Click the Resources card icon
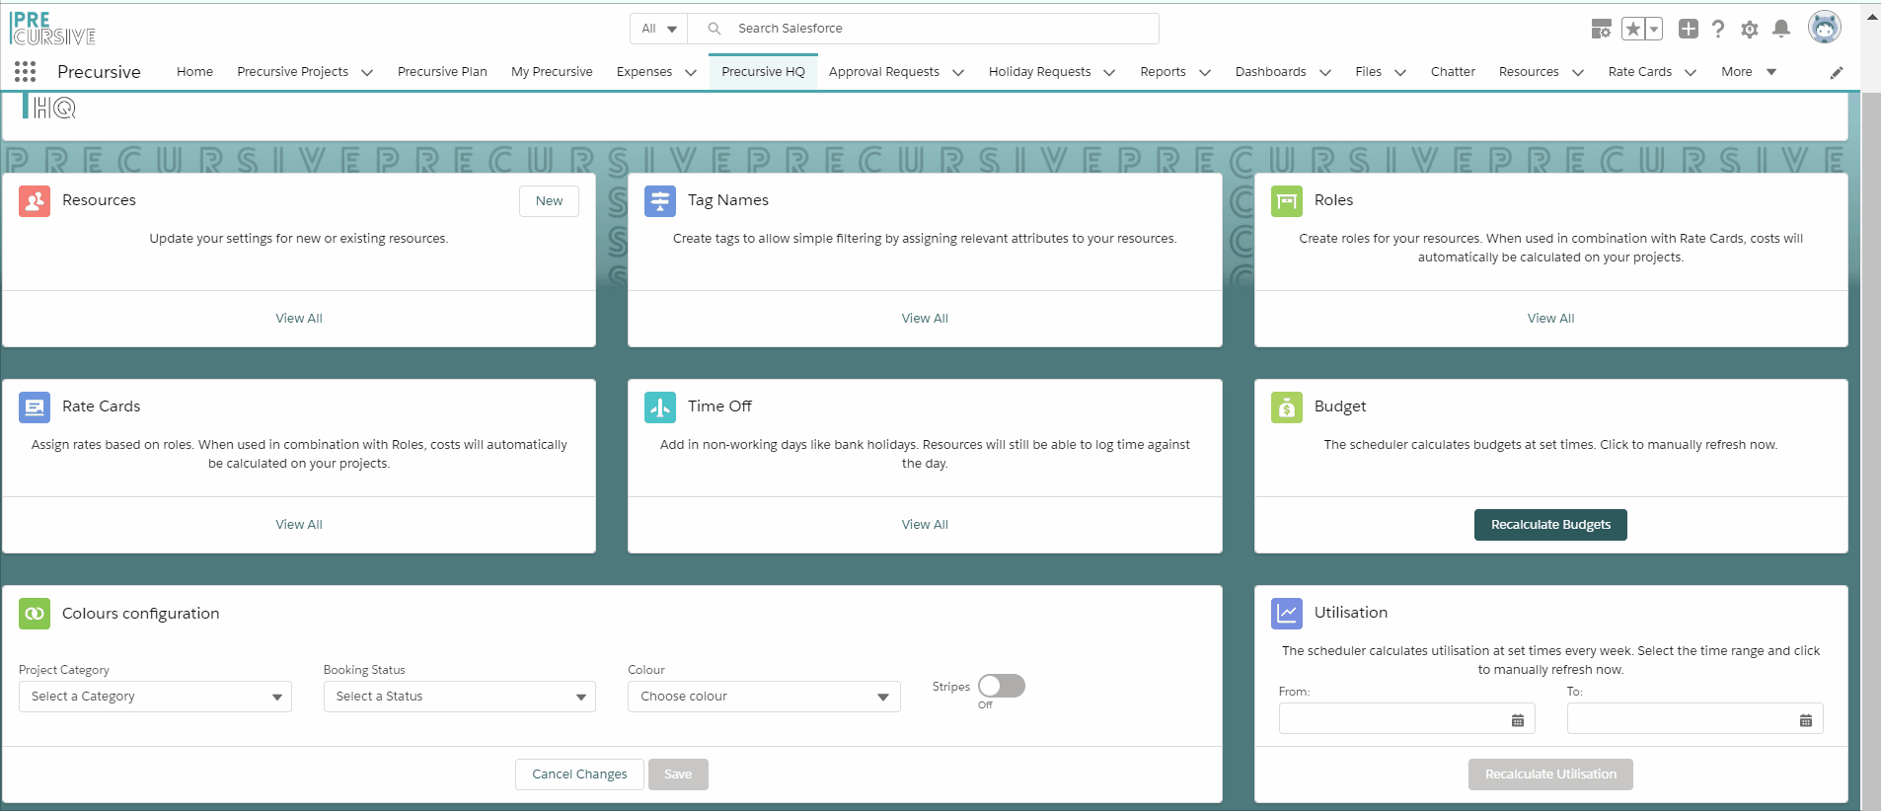The width and height of the screenshot is (1881, 811). point(35,201)
